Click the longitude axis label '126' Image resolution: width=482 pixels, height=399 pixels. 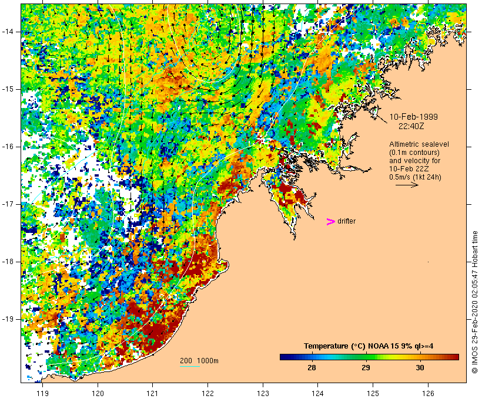[428, 394]
